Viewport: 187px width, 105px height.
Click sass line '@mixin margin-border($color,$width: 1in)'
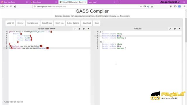(x=30, y=32)
